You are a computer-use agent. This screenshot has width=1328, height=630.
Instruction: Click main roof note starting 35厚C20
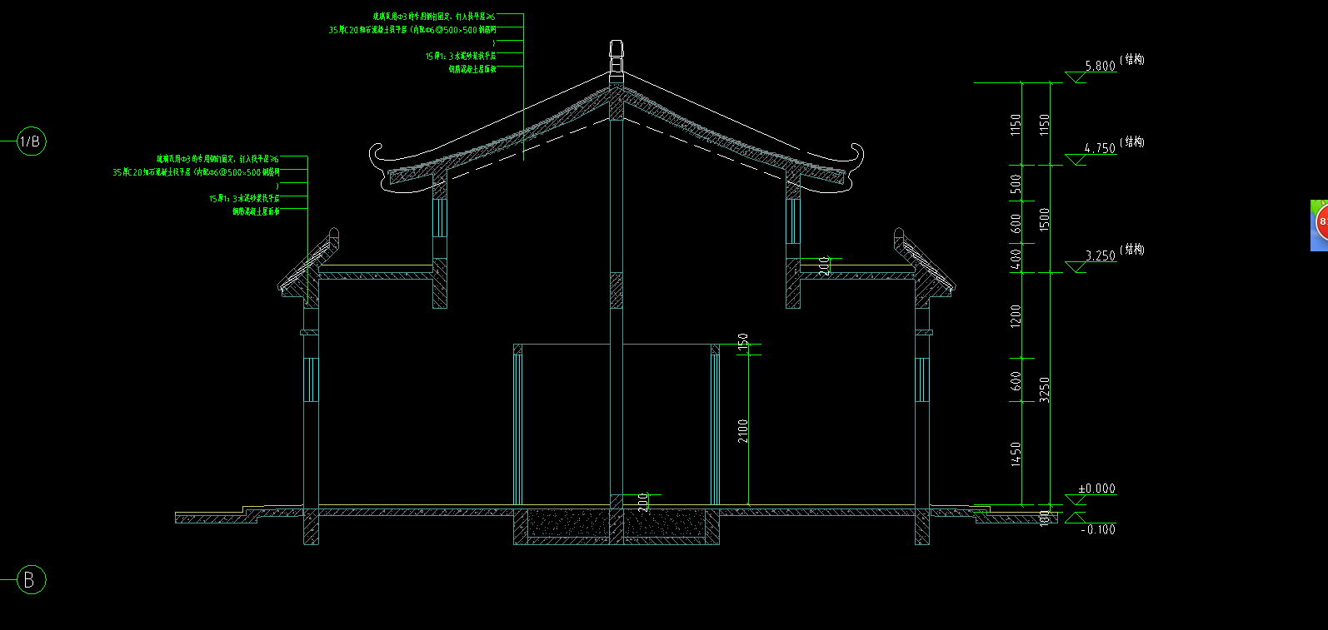tap(412, 29)
